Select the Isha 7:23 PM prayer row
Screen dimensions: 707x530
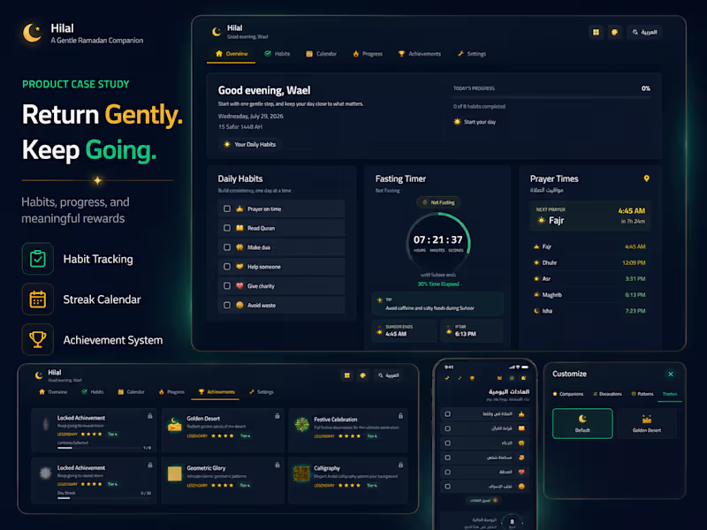click(x=590, y=311)
